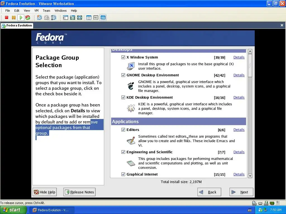Click the floppy drive device status icon

(x=266, y=203)
